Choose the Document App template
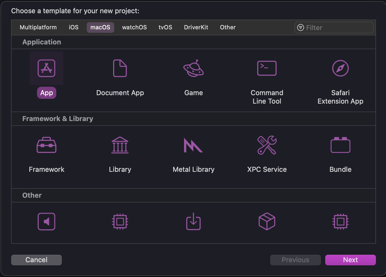 120,68
